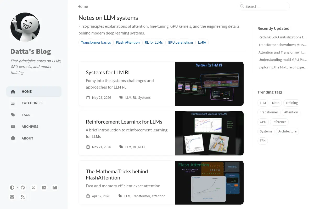Click the Reinforcement Learning for LLMs thumbnail

click(x=209, y=133)
